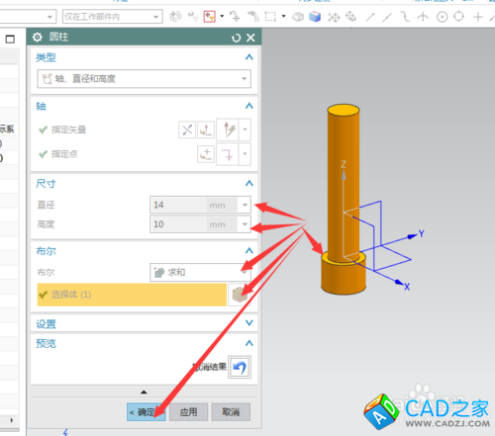Click the reverse direction vector icon

tap(187, 130)
